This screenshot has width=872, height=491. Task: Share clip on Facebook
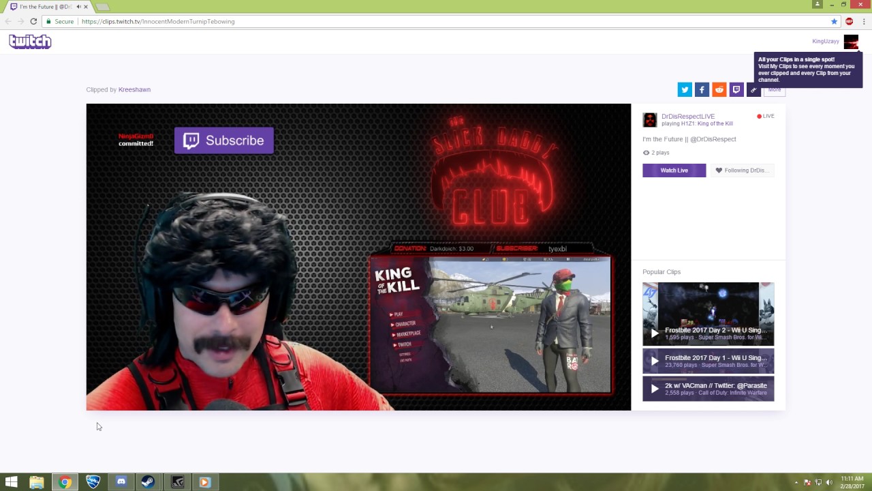[702, 89]
